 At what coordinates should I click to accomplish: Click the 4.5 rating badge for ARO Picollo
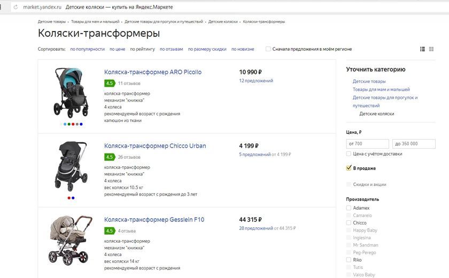110,83
